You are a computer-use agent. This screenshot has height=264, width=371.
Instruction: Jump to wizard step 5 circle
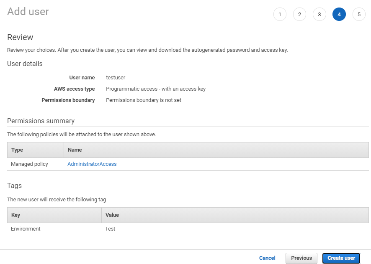coord(359,14)
